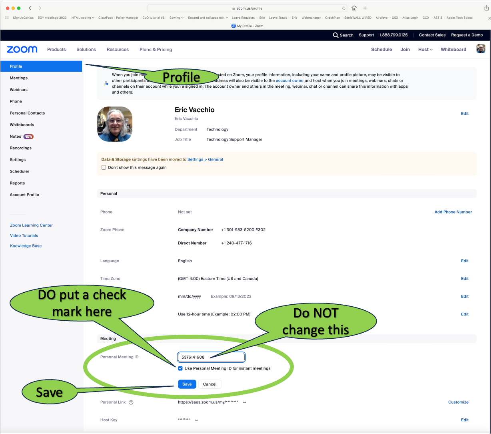Open the Safari home page icon
Viewport: 491px width, 434px height.
354,8
